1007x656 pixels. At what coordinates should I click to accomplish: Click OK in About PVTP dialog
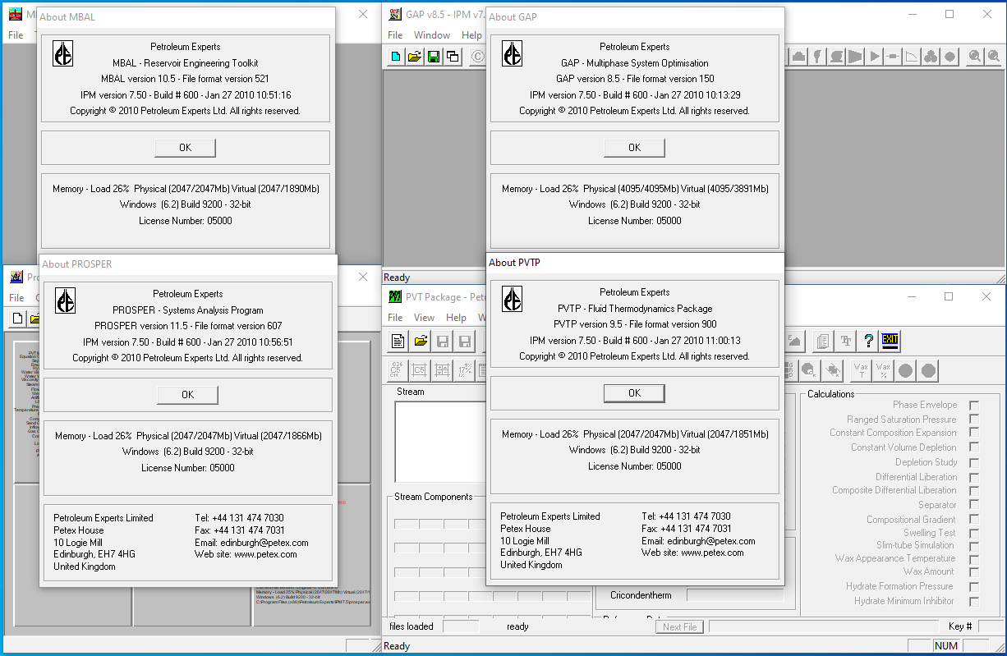point(634,393)
